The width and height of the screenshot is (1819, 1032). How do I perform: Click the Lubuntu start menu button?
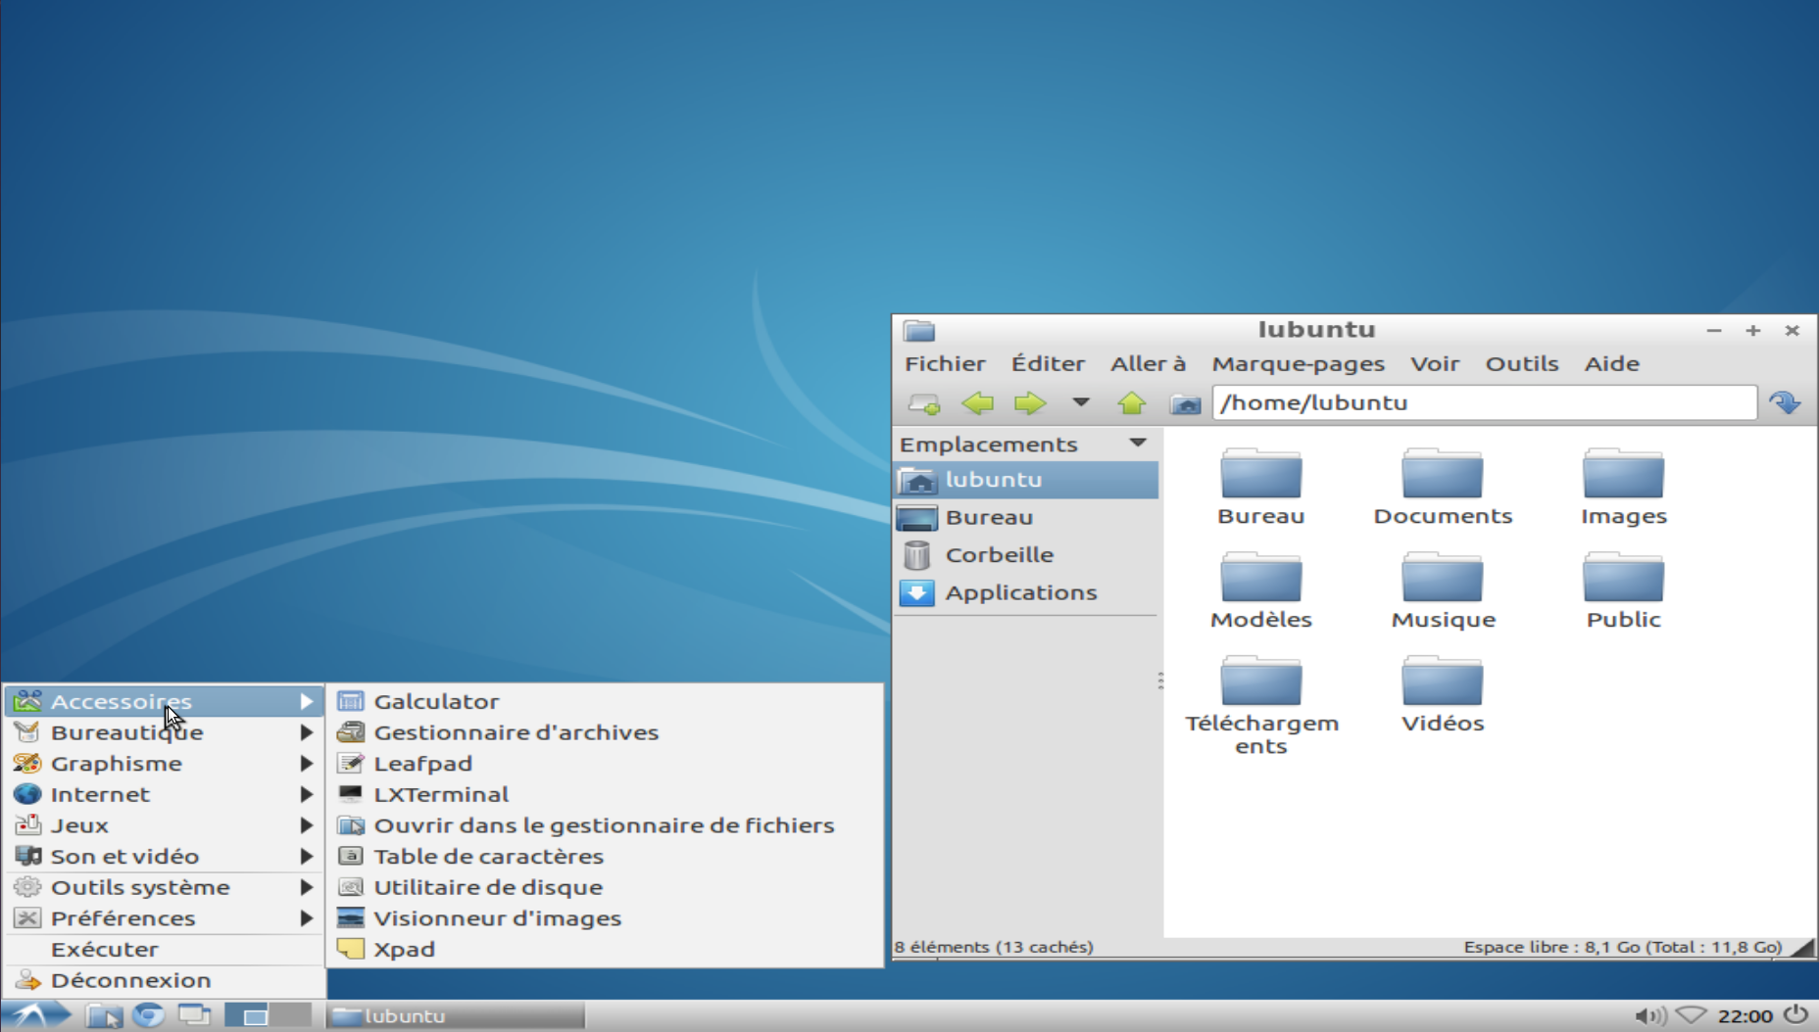coord(36,1015)
